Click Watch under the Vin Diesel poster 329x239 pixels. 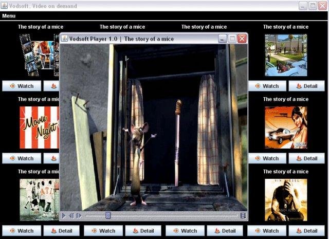pyautogui.click(x=267, y=231)
